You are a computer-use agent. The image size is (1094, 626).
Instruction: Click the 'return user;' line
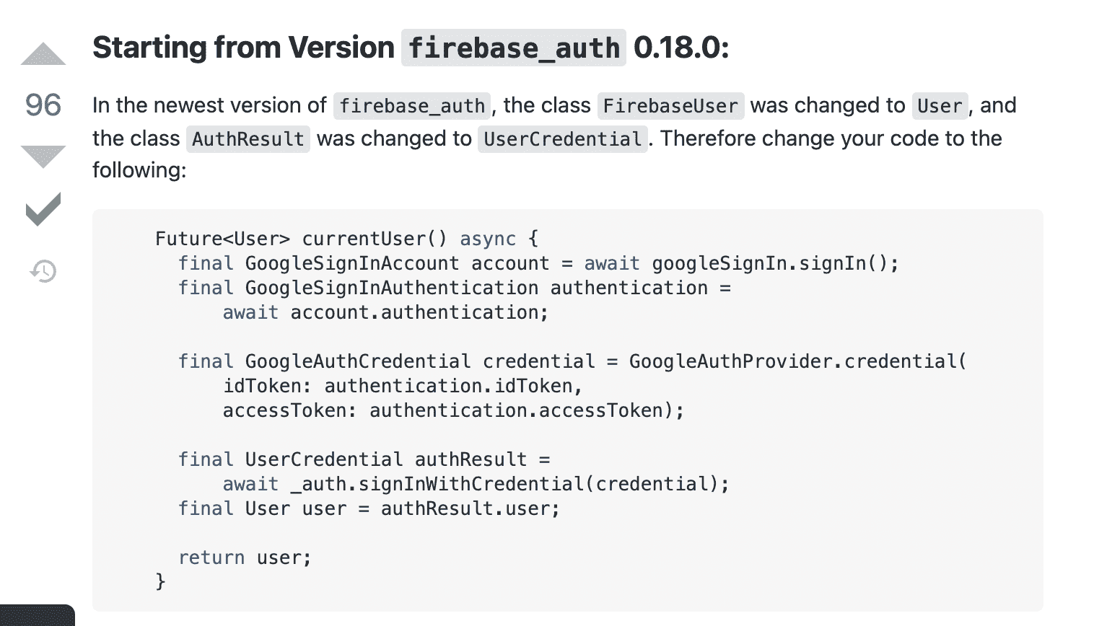click(245, 557)
